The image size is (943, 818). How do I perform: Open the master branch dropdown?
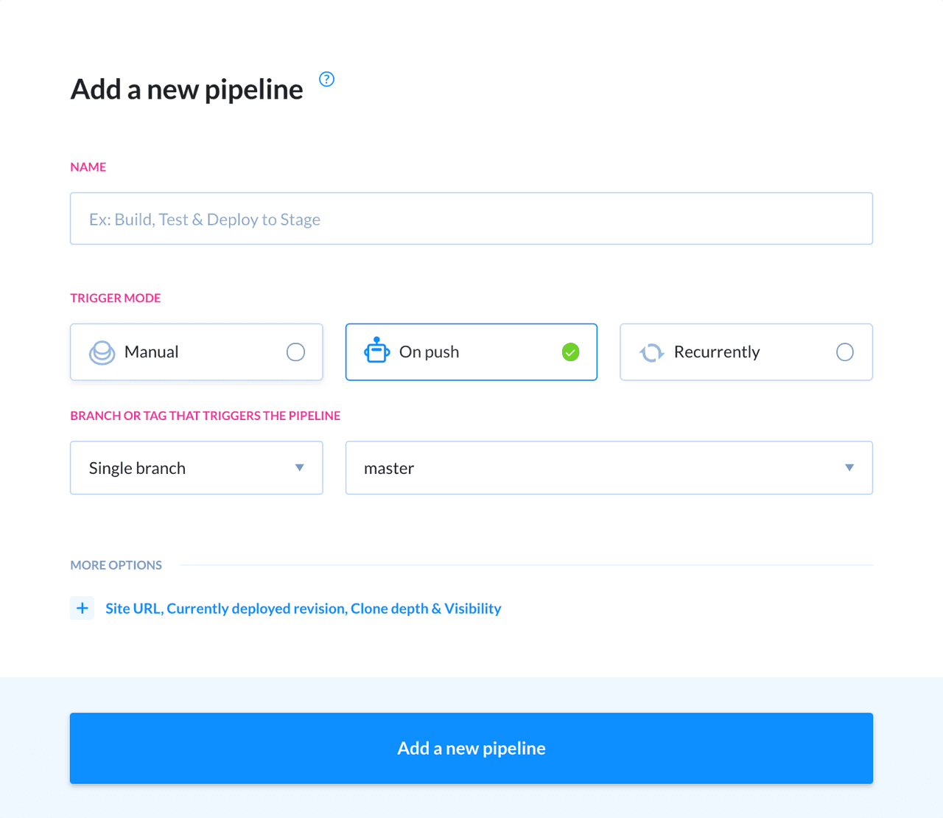[x=609, y=467]
